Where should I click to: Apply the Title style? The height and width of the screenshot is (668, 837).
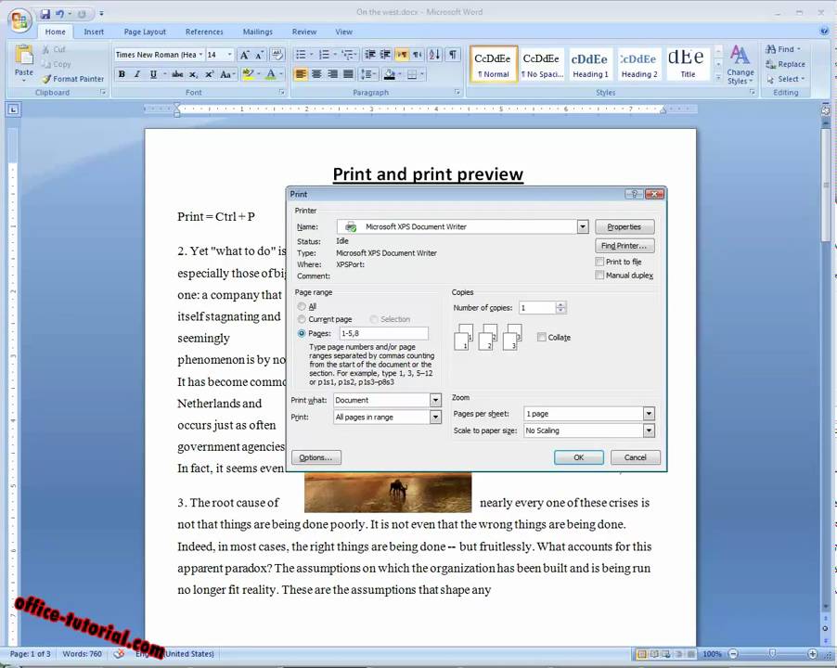tap(688, 64)
